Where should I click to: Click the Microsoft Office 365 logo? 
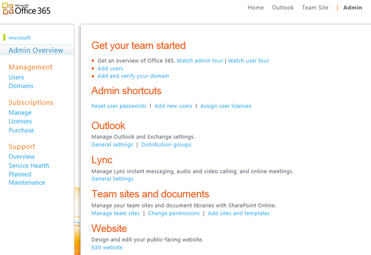pyautogui.click(x=26, y=9)
